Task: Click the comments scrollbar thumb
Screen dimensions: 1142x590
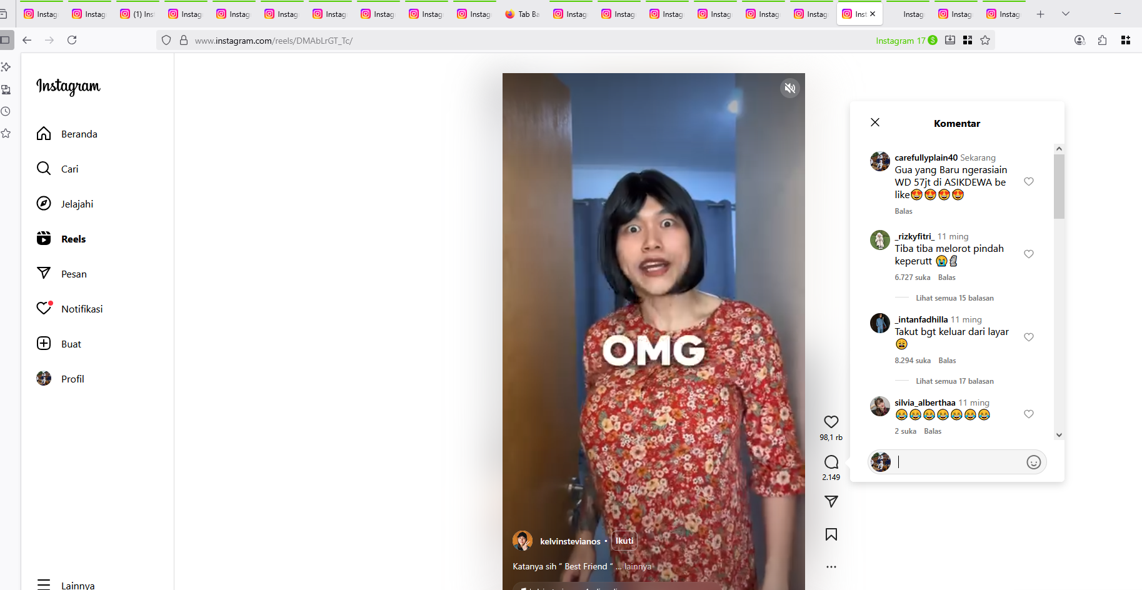Action: [x=1059, y=186]
